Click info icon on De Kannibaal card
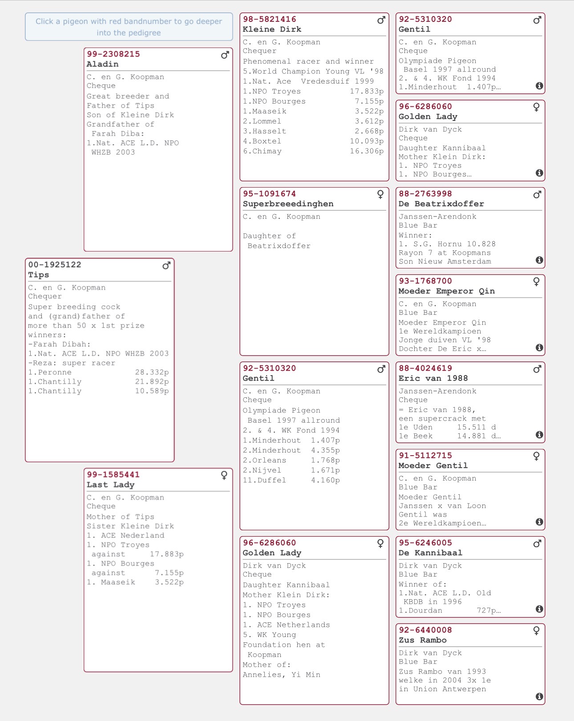574x721 pixels. (x=539, y=609)
